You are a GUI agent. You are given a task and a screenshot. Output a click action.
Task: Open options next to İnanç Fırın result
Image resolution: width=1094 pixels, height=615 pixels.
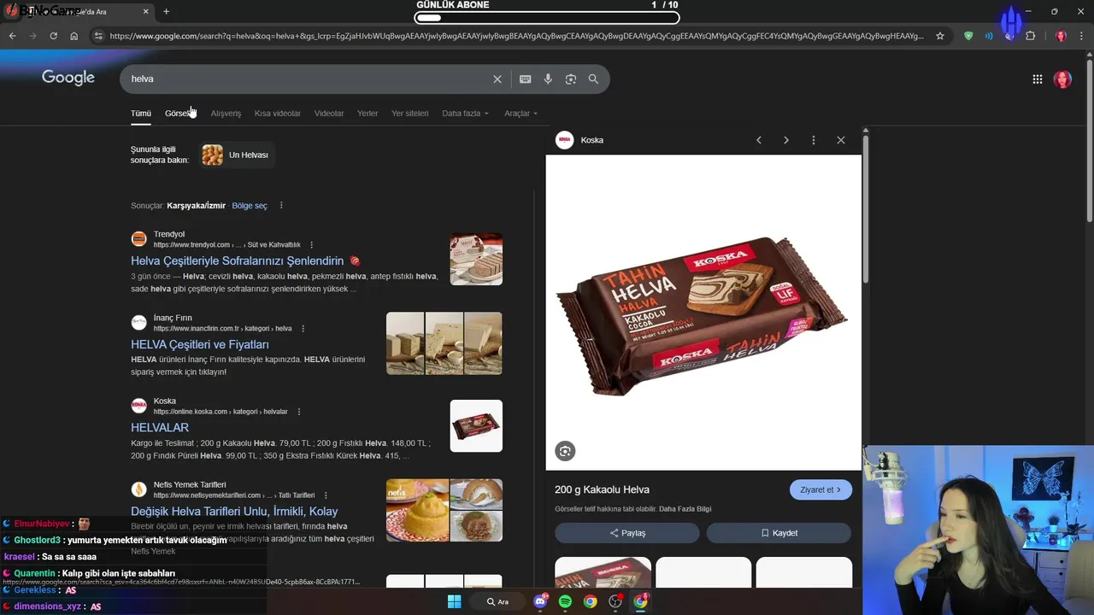coord(303,329)
